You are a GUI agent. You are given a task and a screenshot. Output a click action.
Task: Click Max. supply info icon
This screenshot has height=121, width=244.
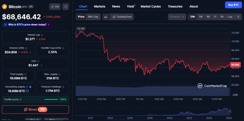pos(60,74)
